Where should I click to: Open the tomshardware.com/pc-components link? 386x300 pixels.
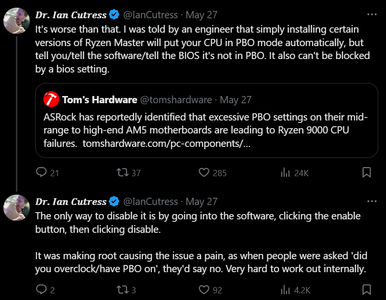pos(167,143)
